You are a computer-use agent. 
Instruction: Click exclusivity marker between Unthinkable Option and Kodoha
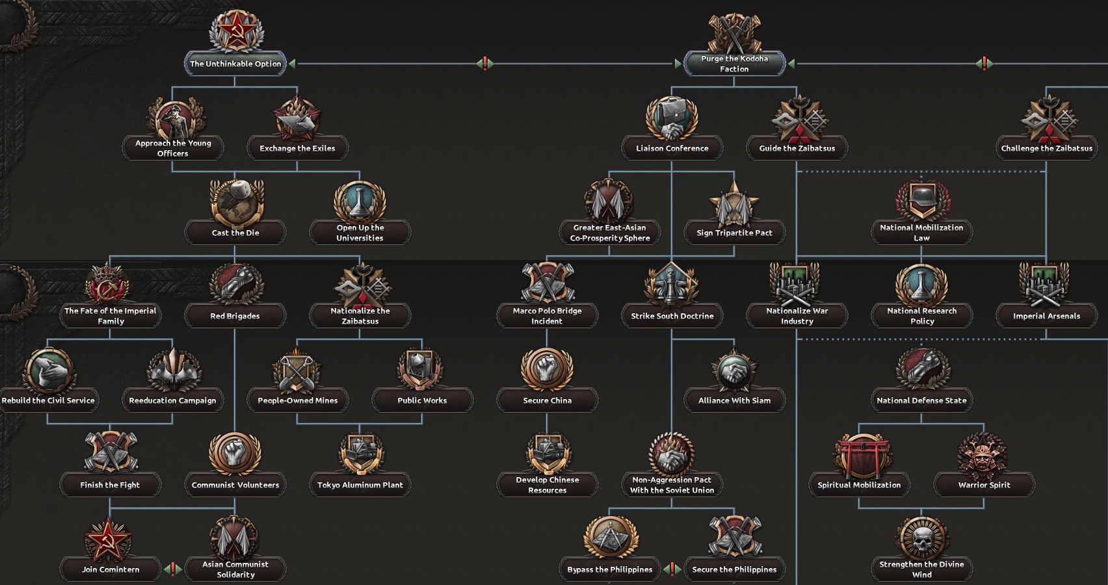[485, 64]
